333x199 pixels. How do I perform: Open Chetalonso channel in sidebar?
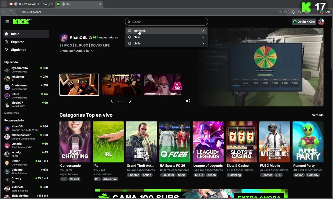[x=26, y=87]
